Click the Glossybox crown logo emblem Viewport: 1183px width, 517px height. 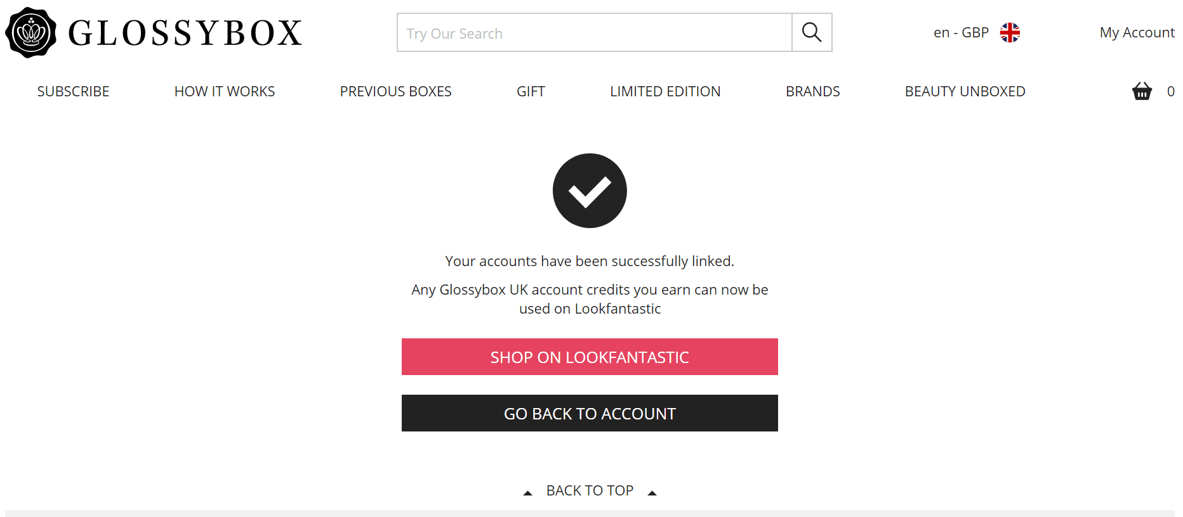(x=30, y=32)
